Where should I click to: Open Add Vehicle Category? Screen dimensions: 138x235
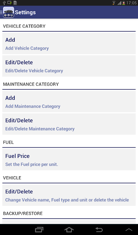click(x=69, y=44)
